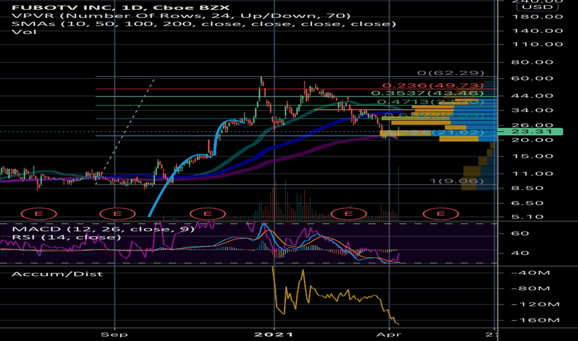Click the 2021 label on the time axis
The image size is (578, 341).
[x=274, y=334]
